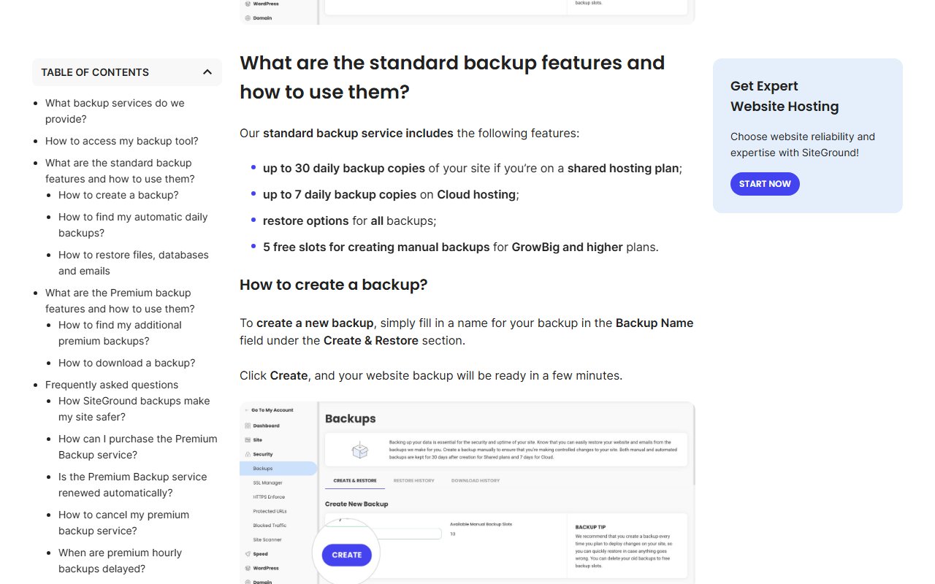The image size is (935, 584).
Task: Click bullet 'up to 30 daily backup copies'
Action: [473, 168]
